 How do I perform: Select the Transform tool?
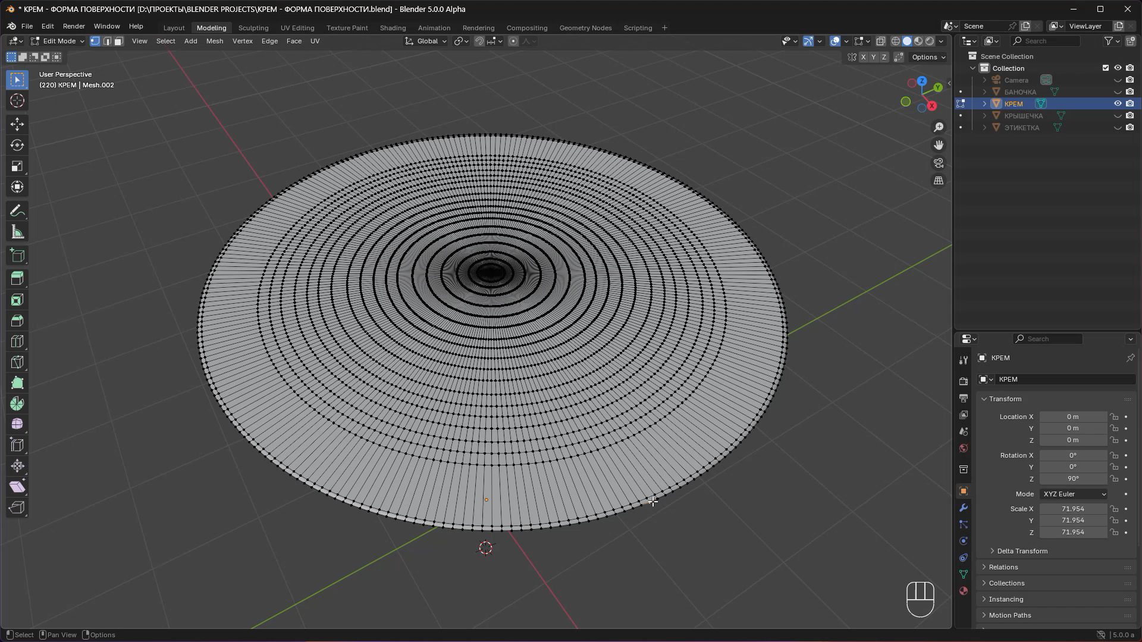tap(17, 187)
